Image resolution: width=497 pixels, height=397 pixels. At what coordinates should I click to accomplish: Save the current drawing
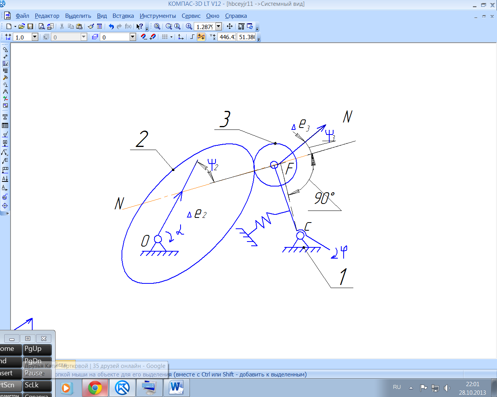[x=30, y=26]
